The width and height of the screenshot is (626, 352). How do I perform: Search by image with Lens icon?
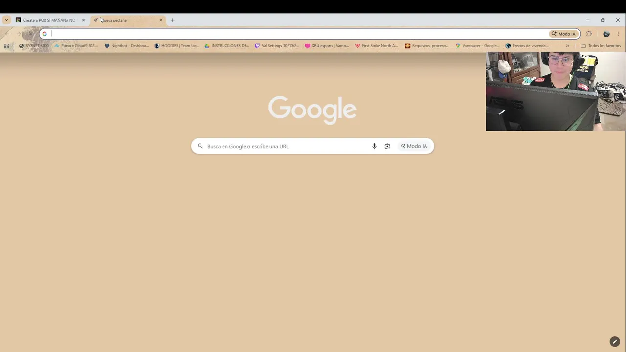coord(387,146)
